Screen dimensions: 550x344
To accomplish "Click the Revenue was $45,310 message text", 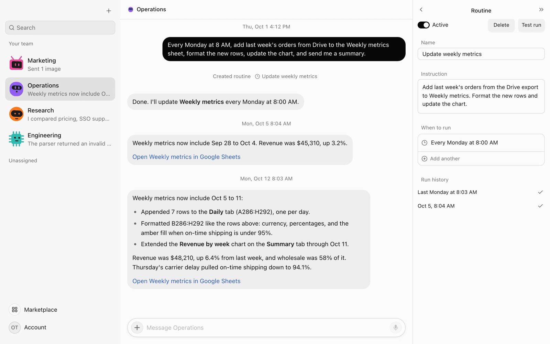I will pyautogui.click(x=240, y=143).
